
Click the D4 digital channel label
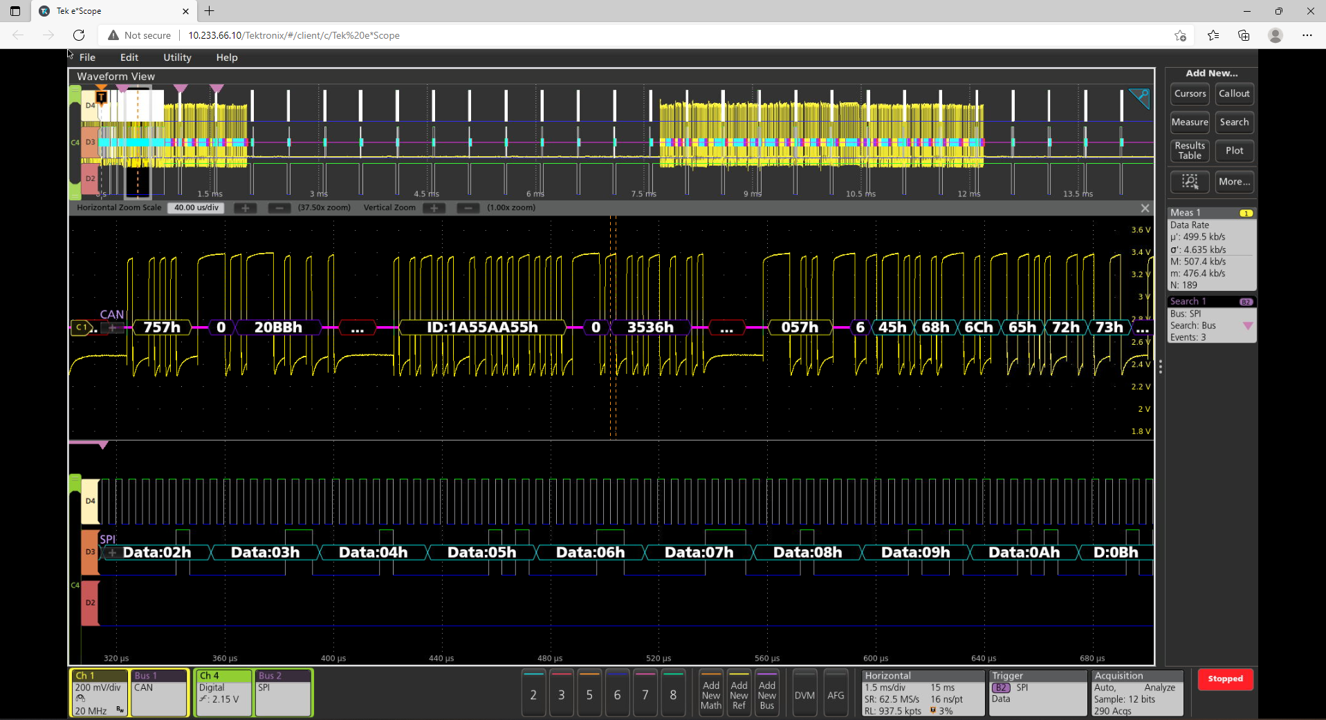coord(90,501)
